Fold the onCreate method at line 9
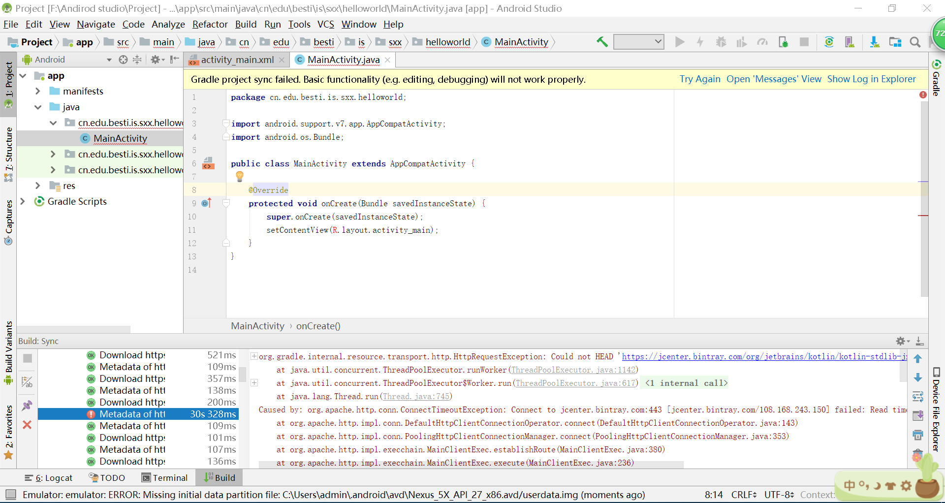The image size is (945, 503). click(226, 203)
